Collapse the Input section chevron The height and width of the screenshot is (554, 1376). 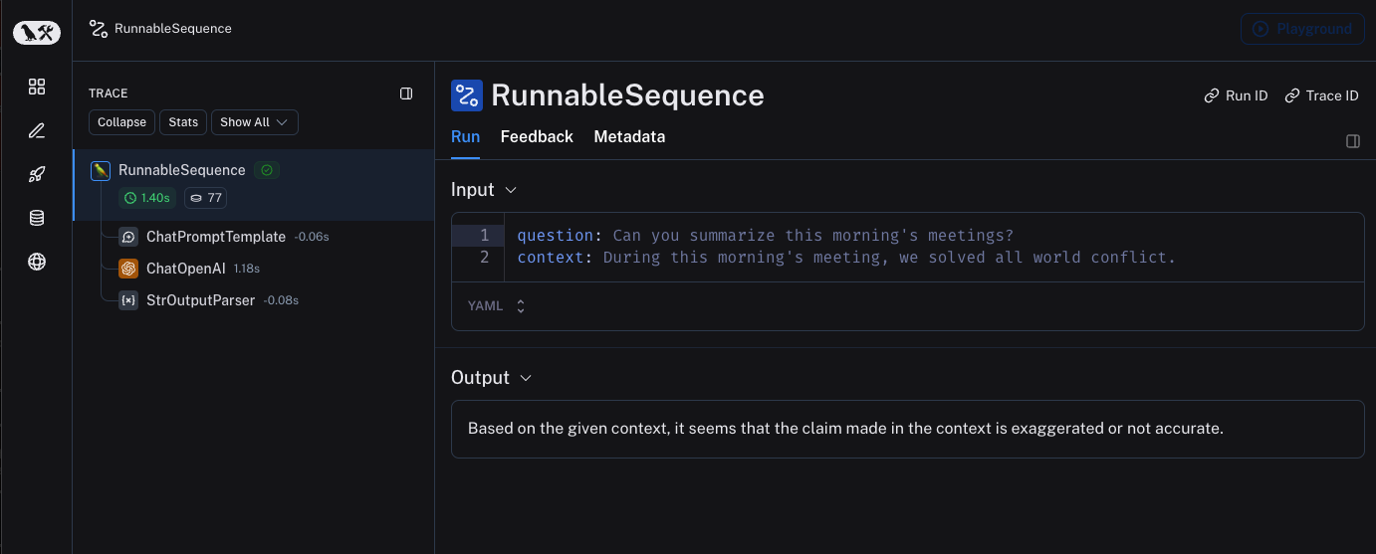point(511,190)
